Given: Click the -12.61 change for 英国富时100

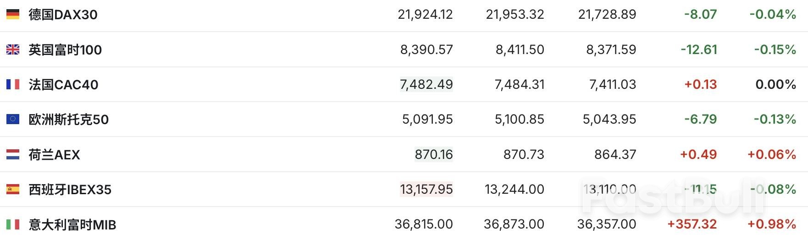Looking at the screenshot, I should pos(698,49).
